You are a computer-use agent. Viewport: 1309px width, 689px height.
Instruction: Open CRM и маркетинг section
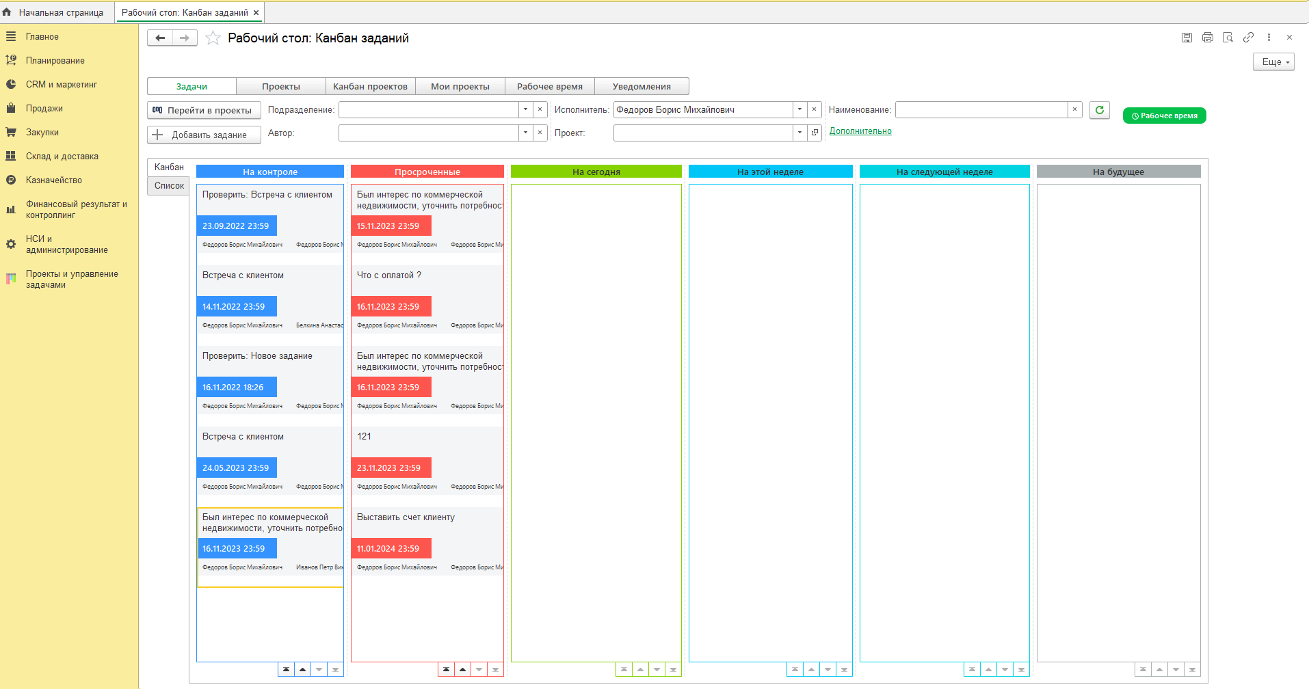(x=62, y=85)
